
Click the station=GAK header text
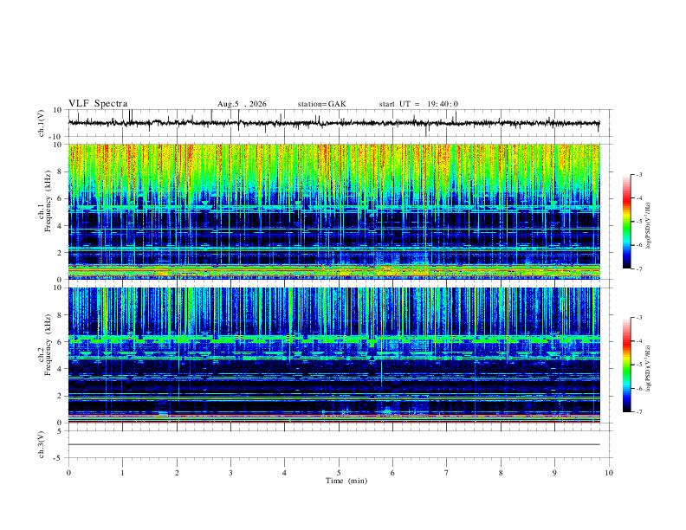point(321,104)
